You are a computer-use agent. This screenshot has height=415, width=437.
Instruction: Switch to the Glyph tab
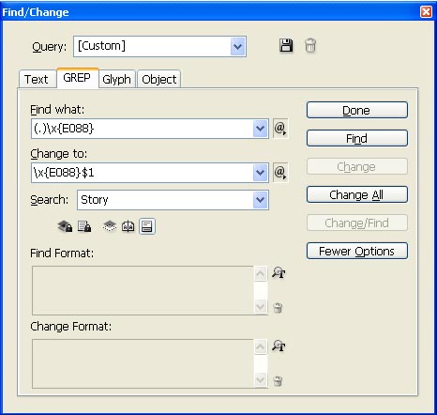pos(117,79)
